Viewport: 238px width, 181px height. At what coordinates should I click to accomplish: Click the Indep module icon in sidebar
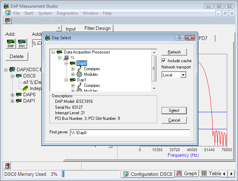coord(25,88)
